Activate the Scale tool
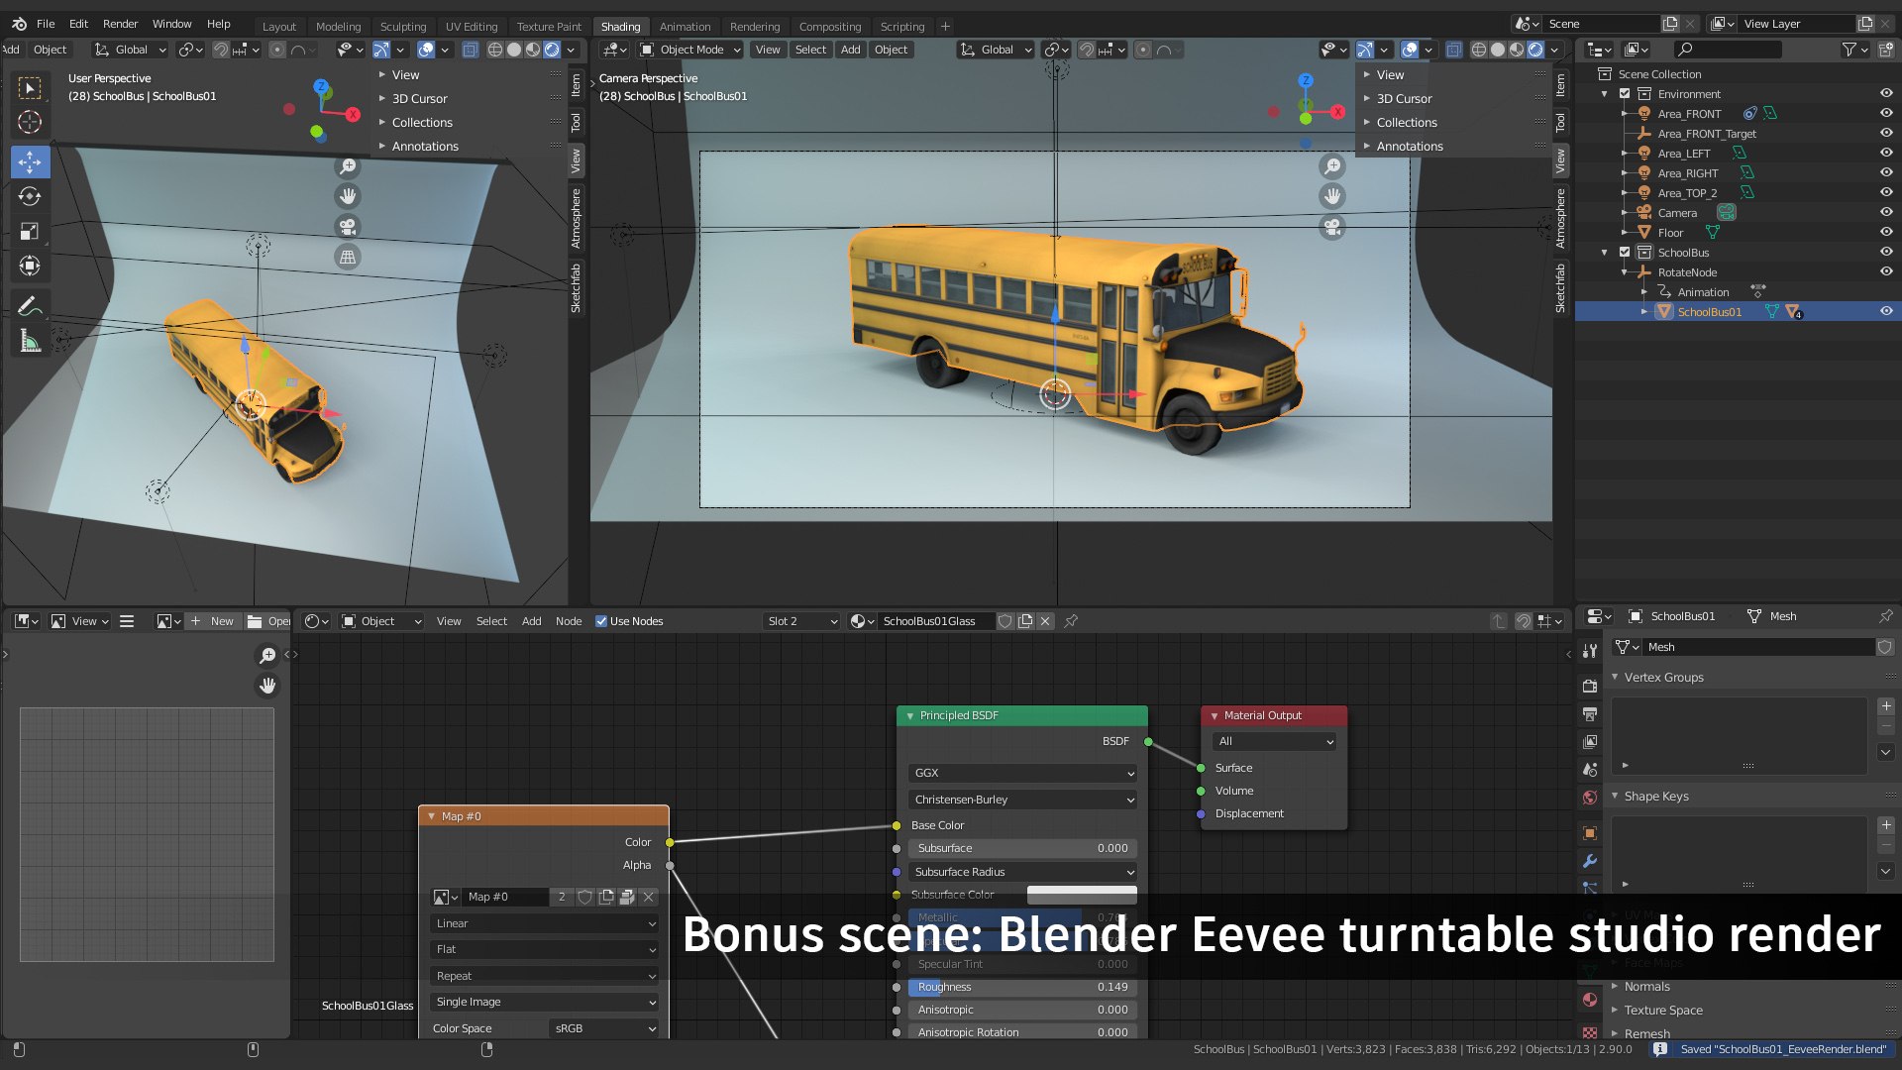Viewport: 1902px width, 1070px height. [30, 231]
